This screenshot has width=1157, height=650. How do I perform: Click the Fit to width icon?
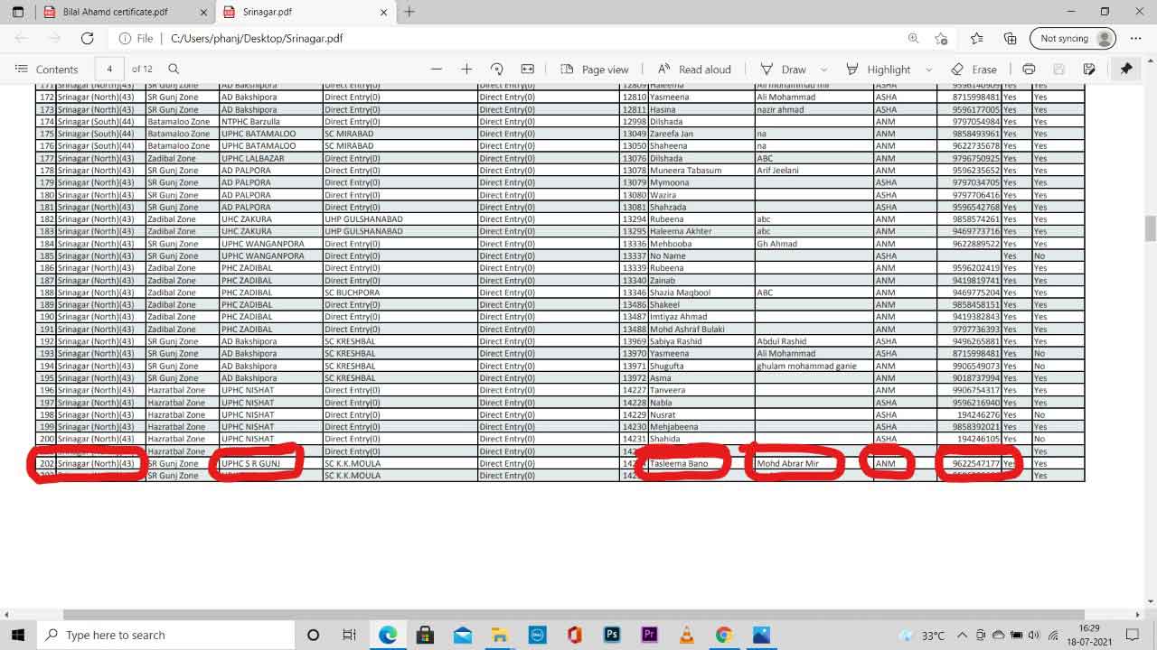tap(528, 70)
